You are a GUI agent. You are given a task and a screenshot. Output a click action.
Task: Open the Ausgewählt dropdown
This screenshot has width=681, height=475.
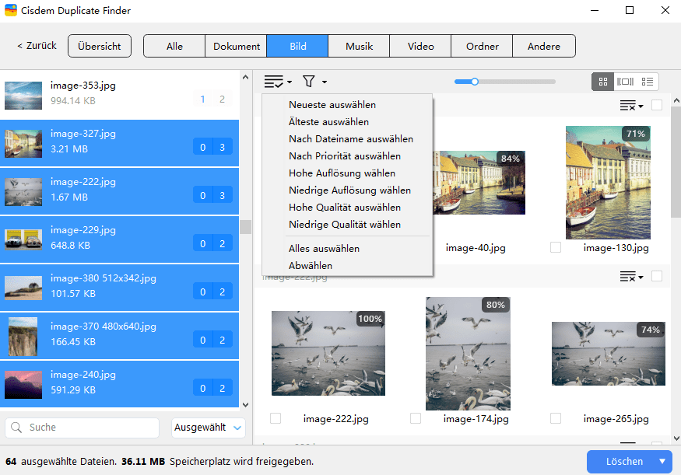pos(208,428)
